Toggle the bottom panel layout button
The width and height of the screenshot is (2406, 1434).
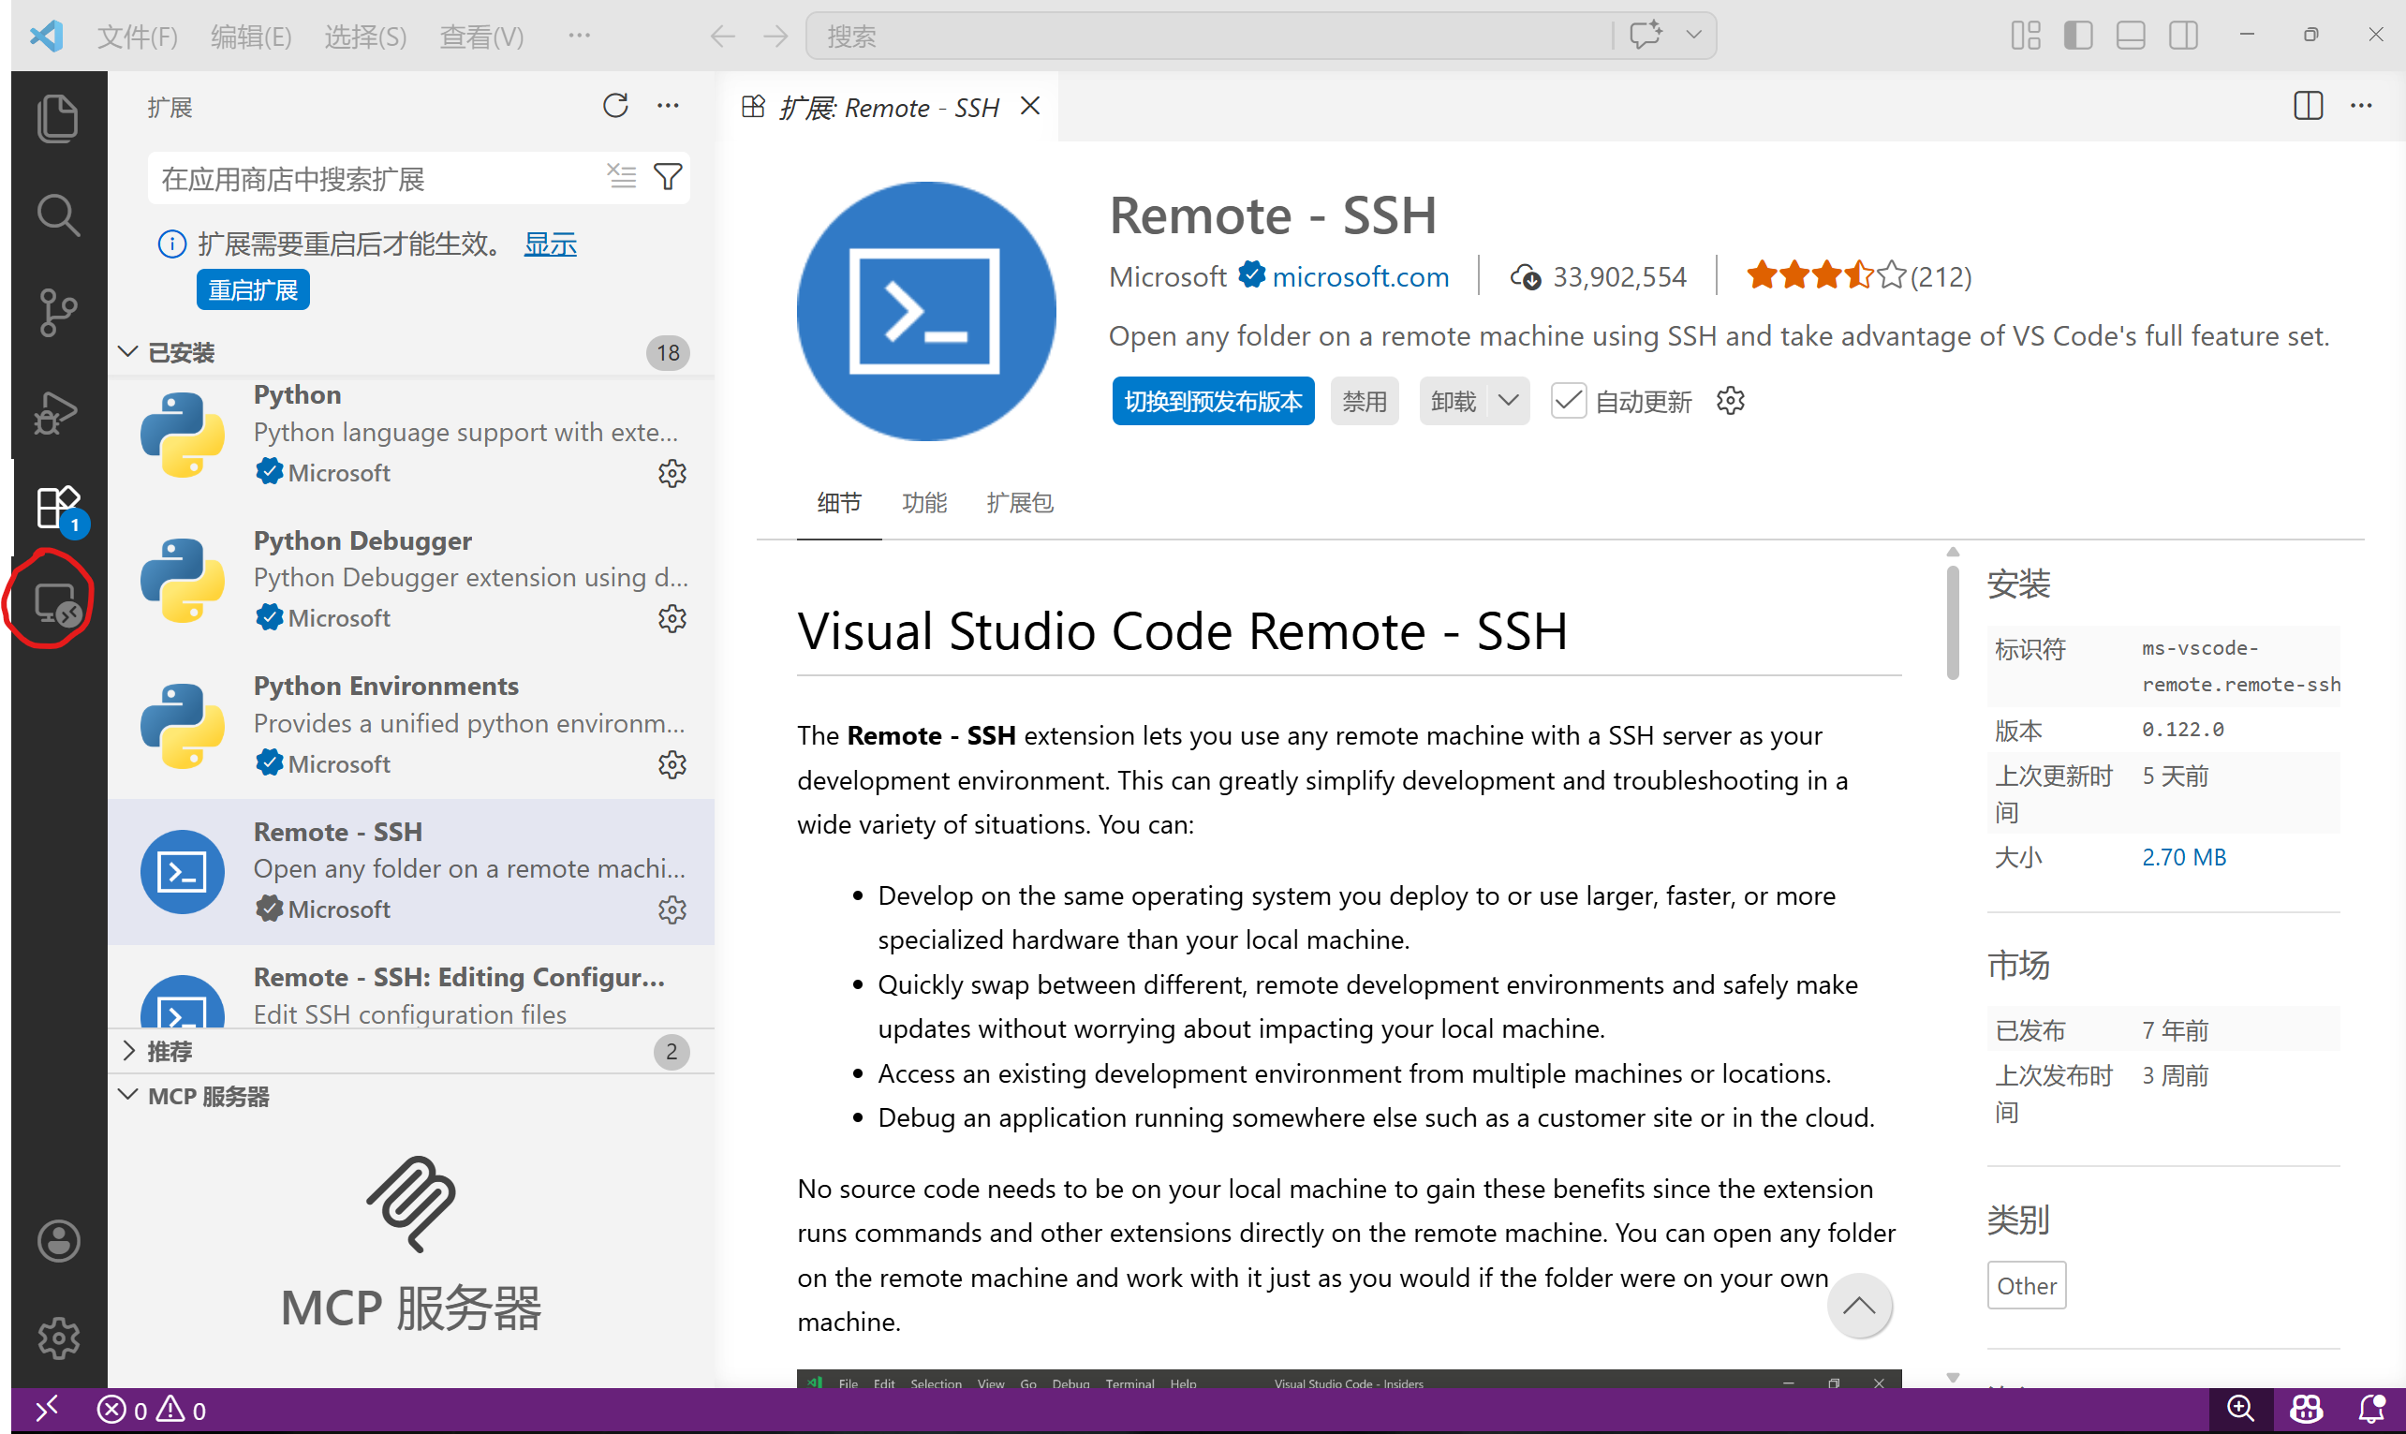pos(2130,36)
